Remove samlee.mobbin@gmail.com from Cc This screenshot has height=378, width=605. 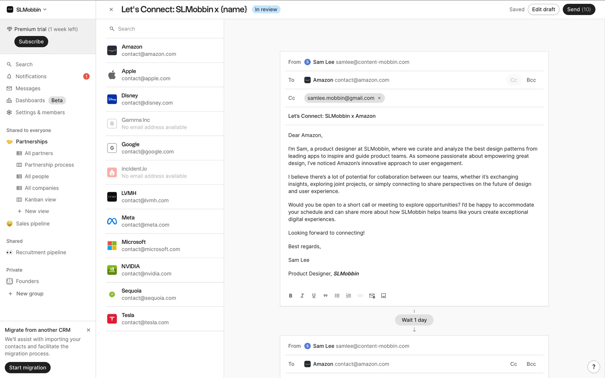point(379,98)
